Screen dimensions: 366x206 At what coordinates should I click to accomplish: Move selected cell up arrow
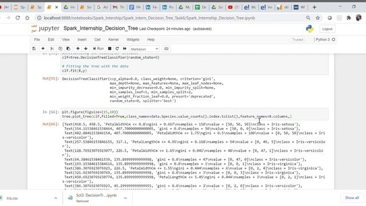[x=78, y=49]
